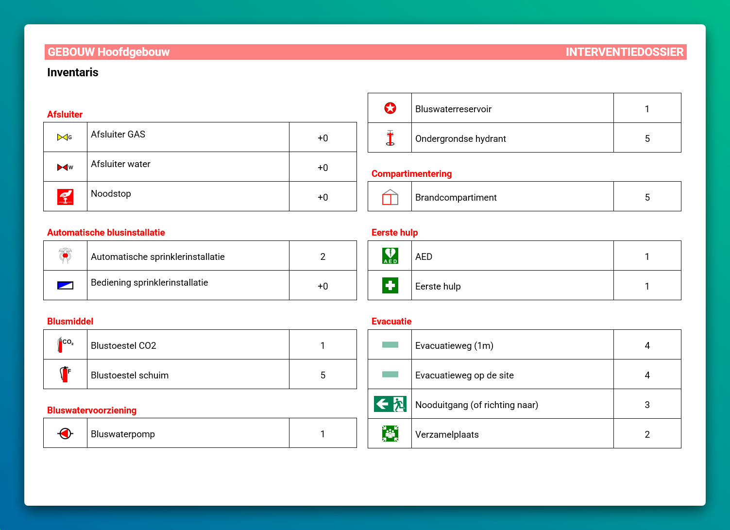Click the Afsluiter GAS valve icon
Screen dimensions: 730x530
point(65,137)
